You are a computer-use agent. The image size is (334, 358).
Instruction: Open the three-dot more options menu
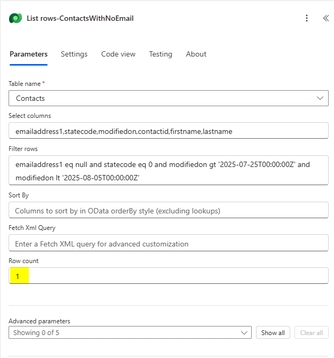[x=307, y=18]
